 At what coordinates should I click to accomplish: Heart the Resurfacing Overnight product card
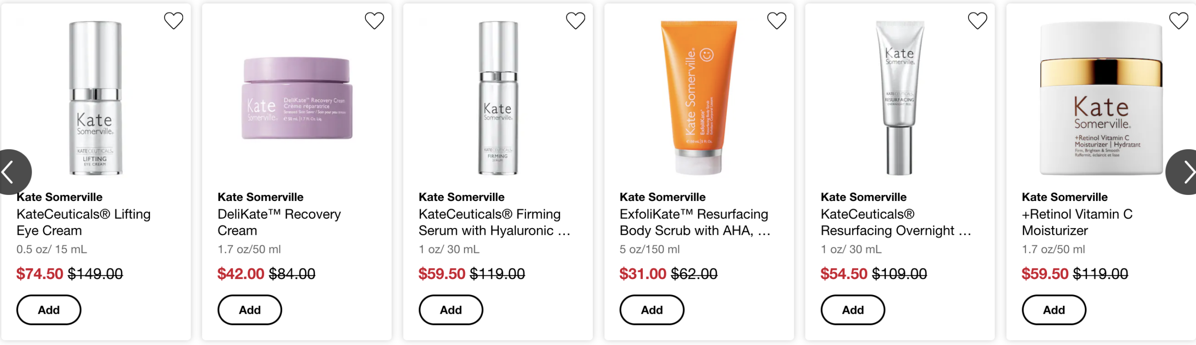[977, 21]
